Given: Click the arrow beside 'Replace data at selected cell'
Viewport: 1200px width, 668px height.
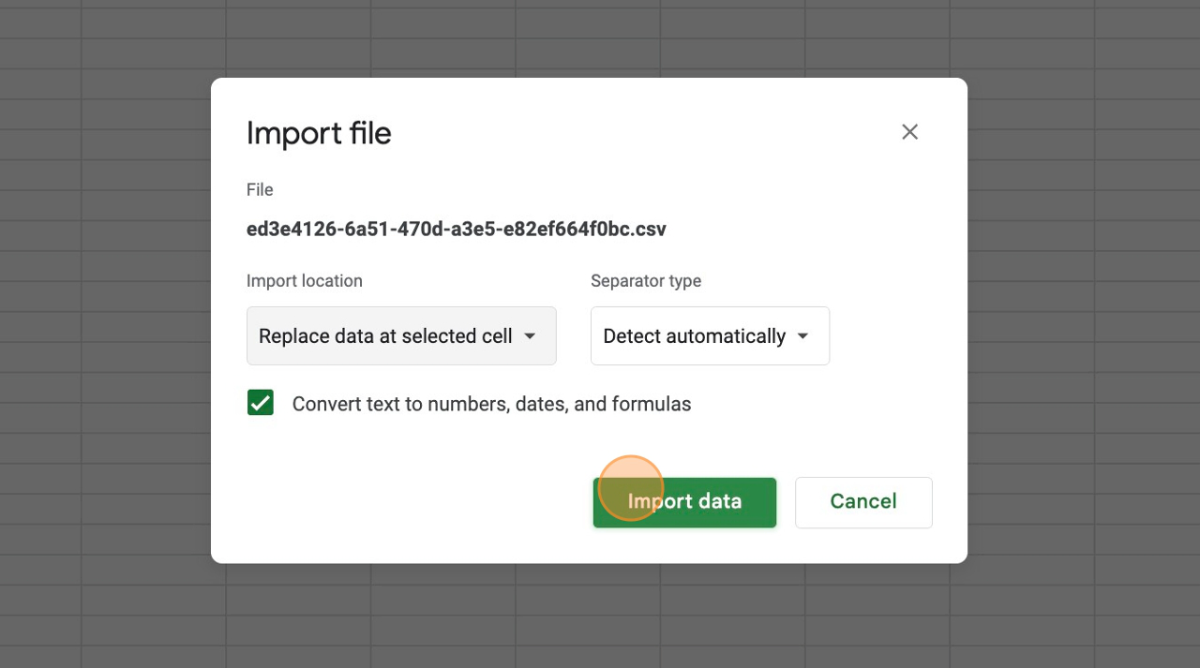Looking at the screenshot, I should tap(530, 335).
